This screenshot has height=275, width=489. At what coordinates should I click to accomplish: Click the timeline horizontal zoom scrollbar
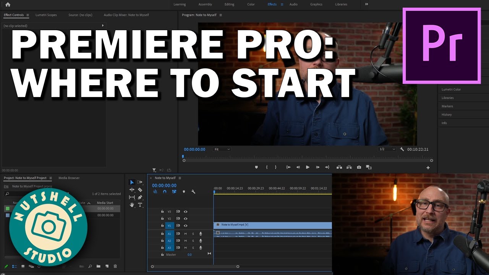coord(195,267)
